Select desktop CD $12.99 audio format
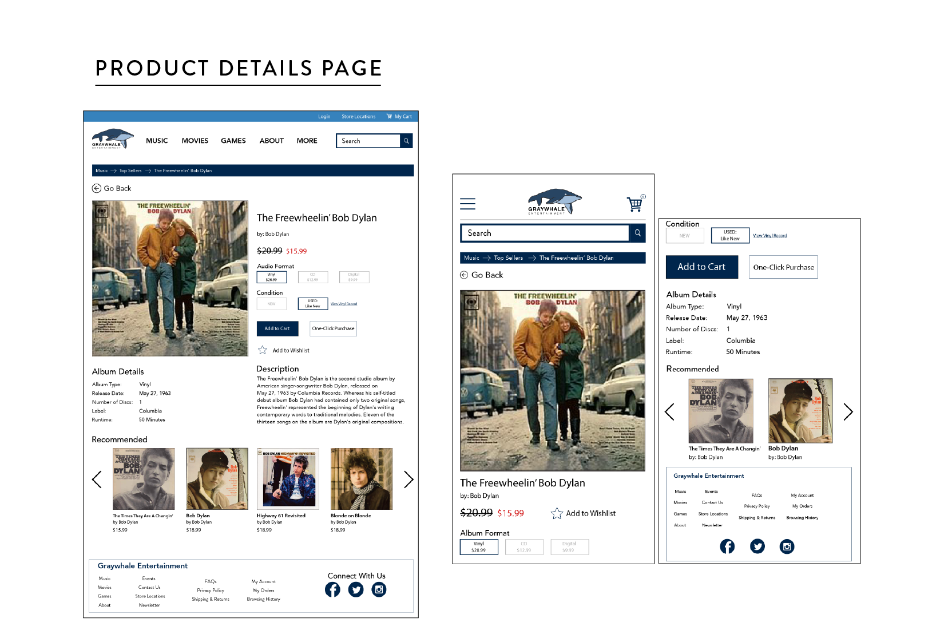The image size is (944, 626). pyautogui.click(x=313, y=277)
